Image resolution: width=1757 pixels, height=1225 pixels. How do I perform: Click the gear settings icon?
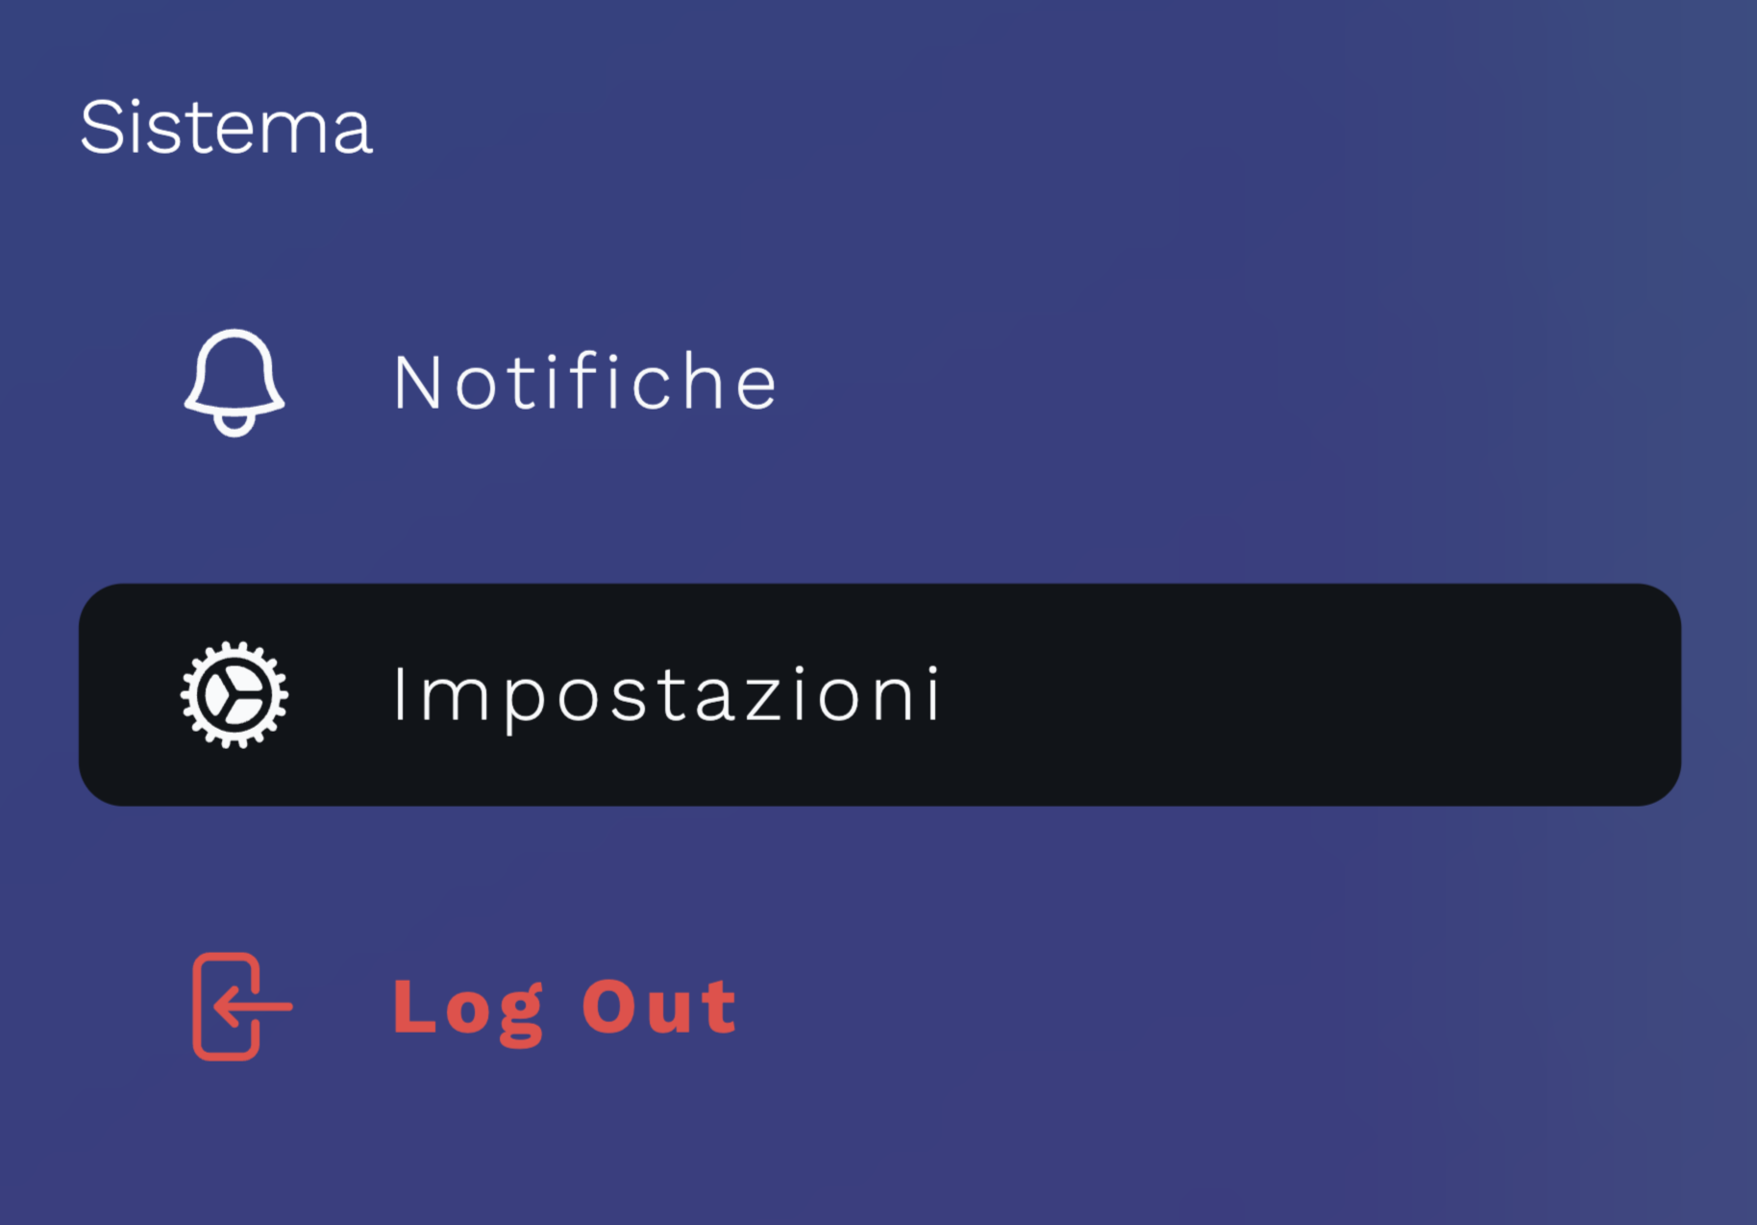point(235,694)
